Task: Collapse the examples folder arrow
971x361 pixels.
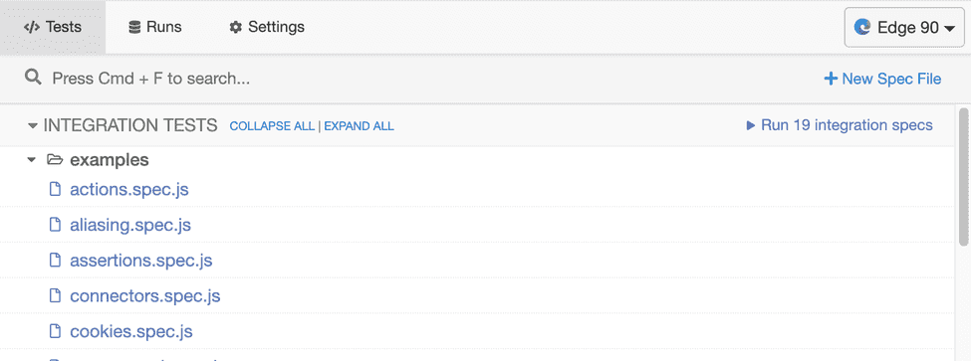Action: click(x=31, y=160)
